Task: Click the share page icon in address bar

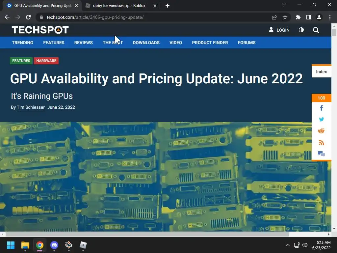Action: tap(274, 17)
